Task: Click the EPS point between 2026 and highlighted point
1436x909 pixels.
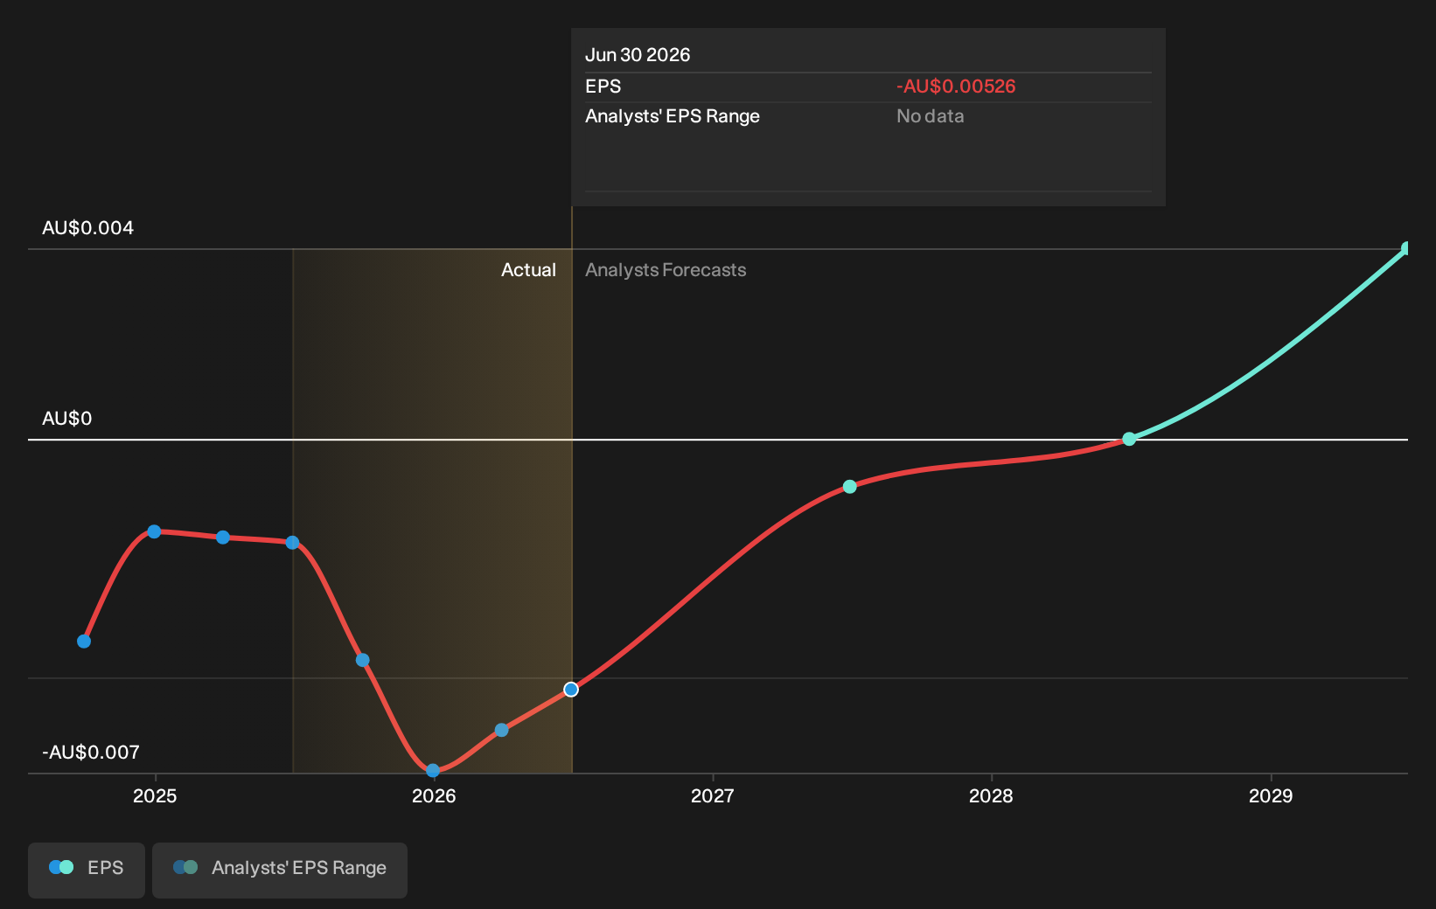Action: tap(502, 730)
